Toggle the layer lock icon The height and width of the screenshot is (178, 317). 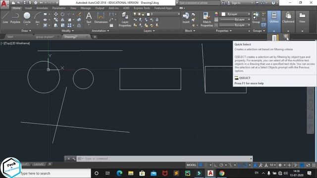click(x=143, y=14)
